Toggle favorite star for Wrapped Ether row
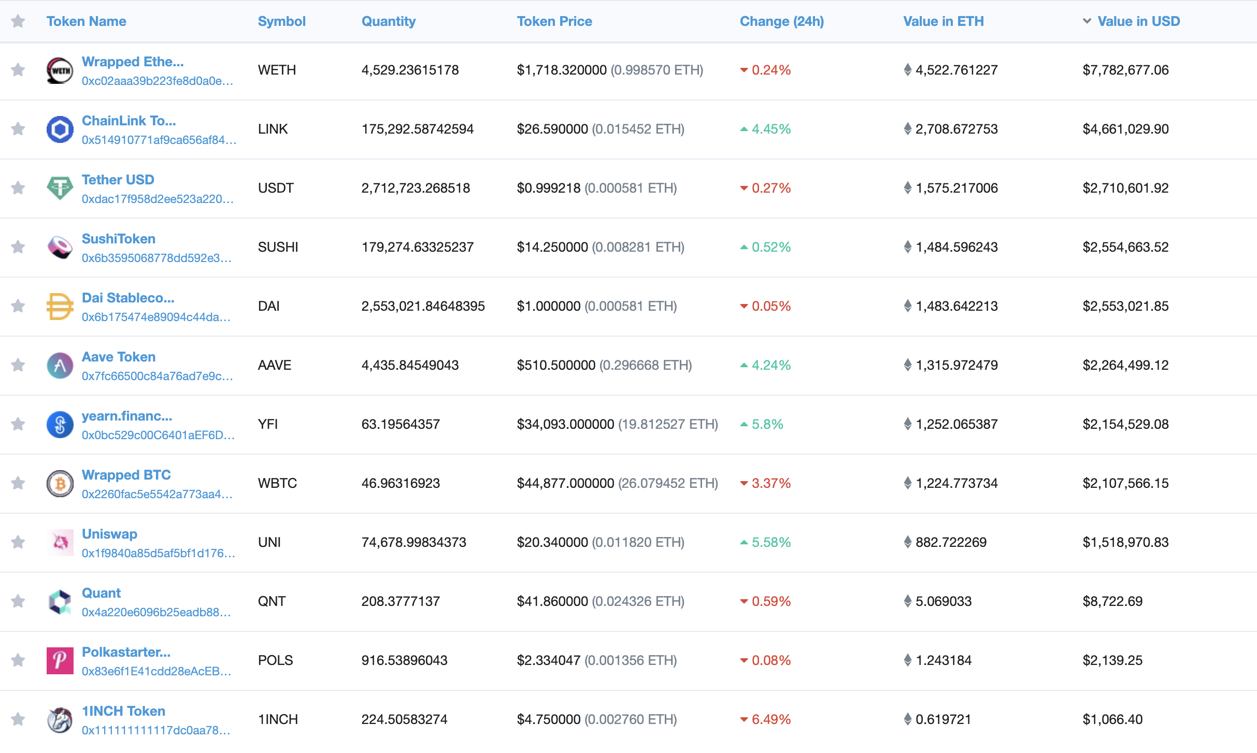This screenshot has width=1257, height=753. [18, 70]
